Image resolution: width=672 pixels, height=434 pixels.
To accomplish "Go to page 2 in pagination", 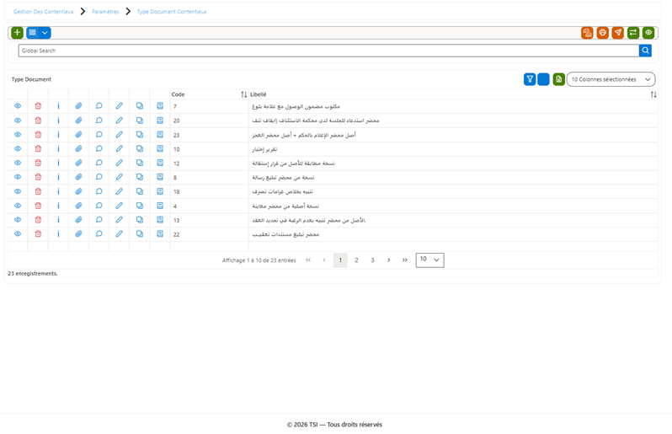I will pos(356,260).
